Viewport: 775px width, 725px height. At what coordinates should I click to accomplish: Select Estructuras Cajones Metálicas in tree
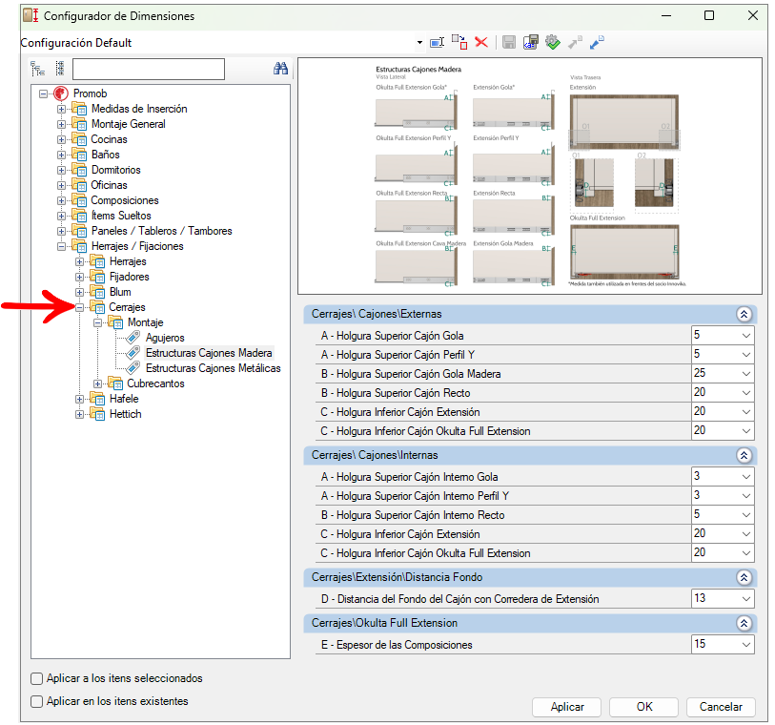coord(213,368)
